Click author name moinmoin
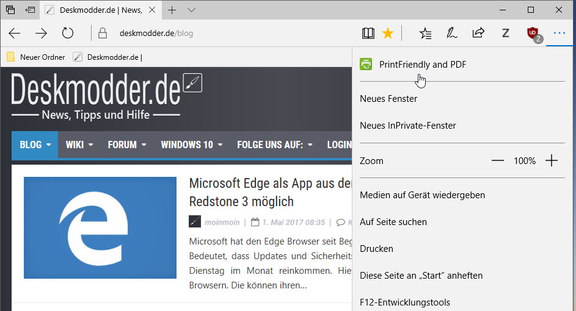Screen dimensions: 576x311 (x=222, y=222)
